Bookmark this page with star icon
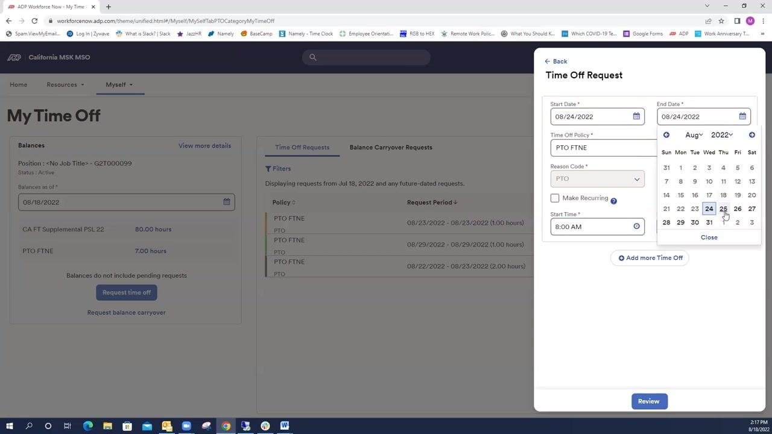 [721, 20]
